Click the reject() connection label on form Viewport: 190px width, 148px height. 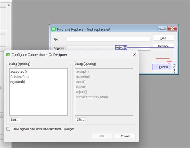coord(121,48)
